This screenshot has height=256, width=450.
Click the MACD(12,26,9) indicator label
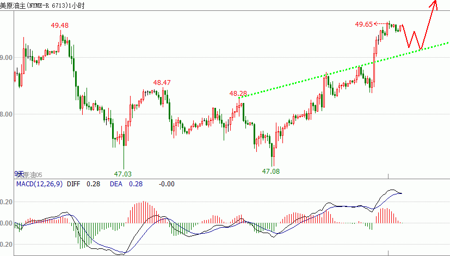[x=40, y=184]
